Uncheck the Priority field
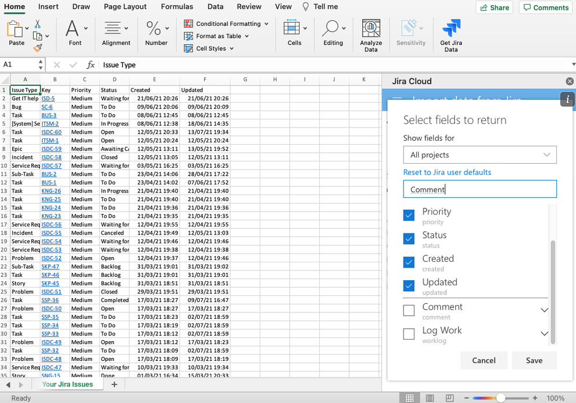This screenshot has width=576, height=403. pyautogui.click(x=409, y=214)
